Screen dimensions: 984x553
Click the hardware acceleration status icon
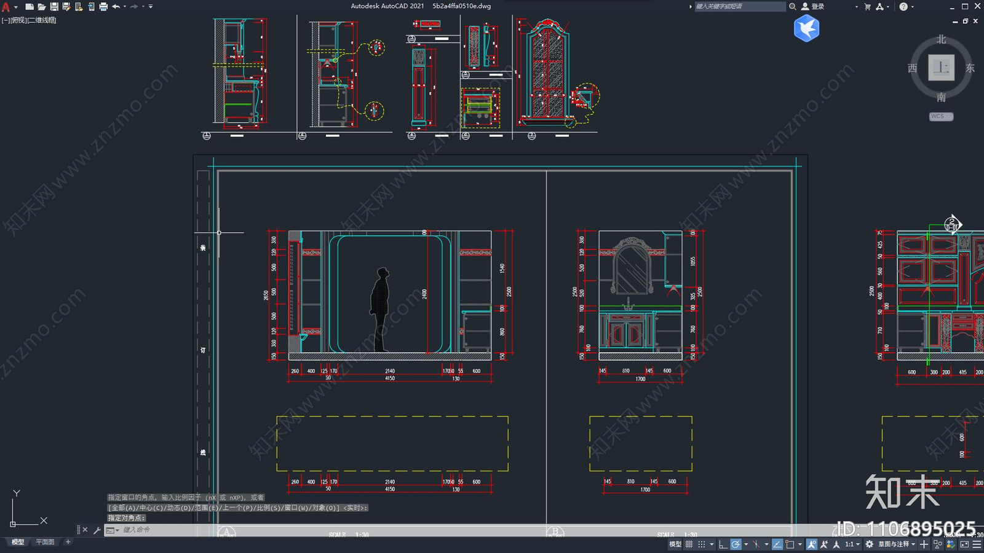(x=951, y=544)
